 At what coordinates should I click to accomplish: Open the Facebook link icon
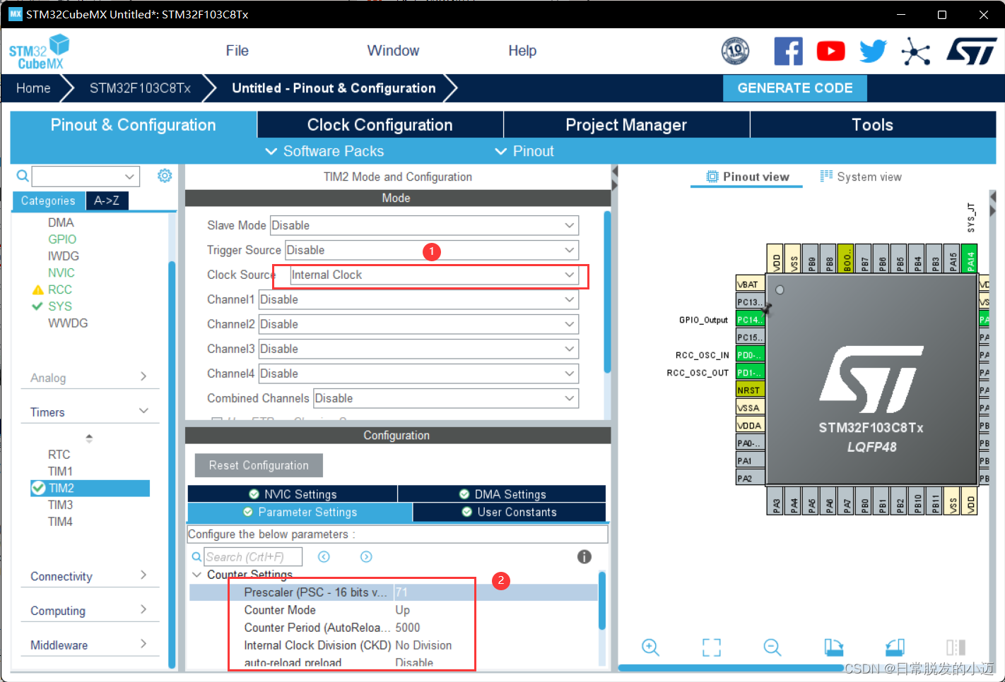pos(788,51)
